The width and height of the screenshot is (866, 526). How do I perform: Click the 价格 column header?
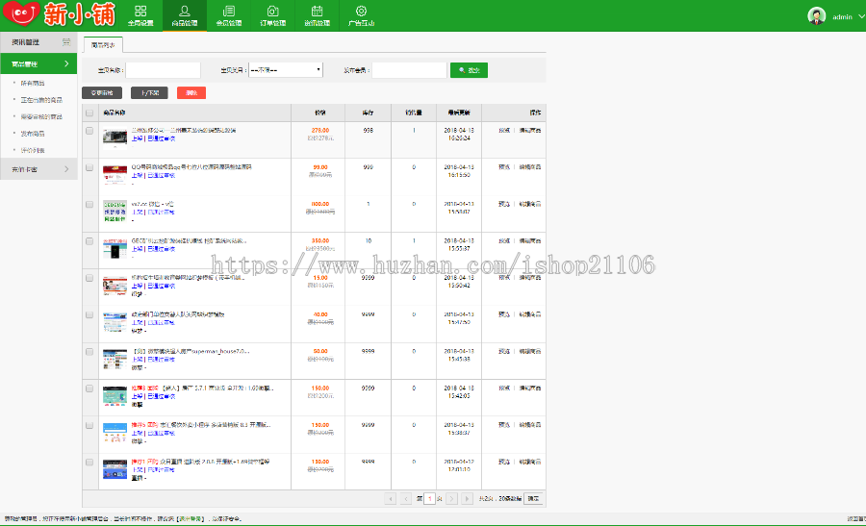click(x=320, y=113)
